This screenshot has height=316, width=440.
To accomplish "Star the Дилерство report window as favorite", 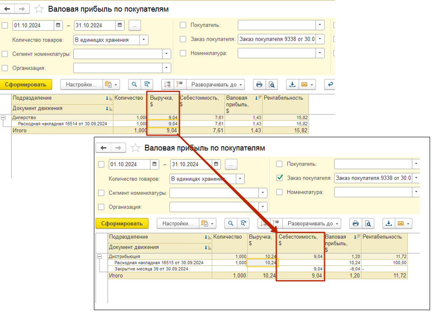I will point(39,9).
